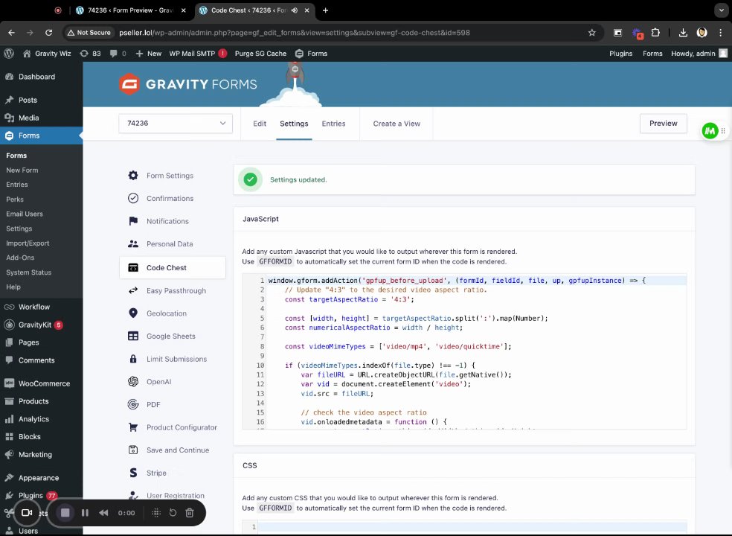Open Import/Export submenu link
The width and height of the screenshot is (732, 536).
(28, 243)
